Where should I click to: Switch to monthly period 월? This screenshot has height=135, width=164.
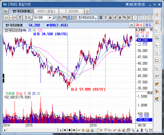(110, 18)
